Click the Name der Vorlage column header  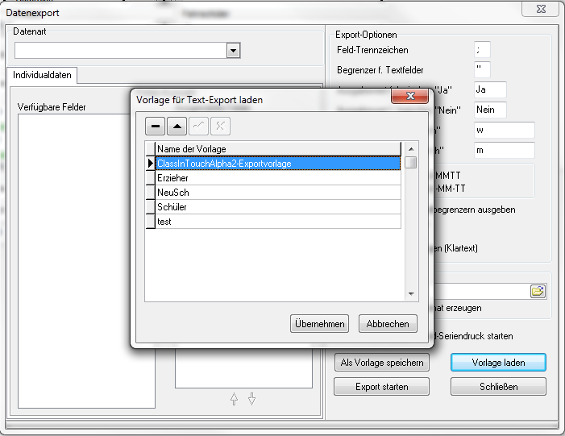click(x=278, y=148)
